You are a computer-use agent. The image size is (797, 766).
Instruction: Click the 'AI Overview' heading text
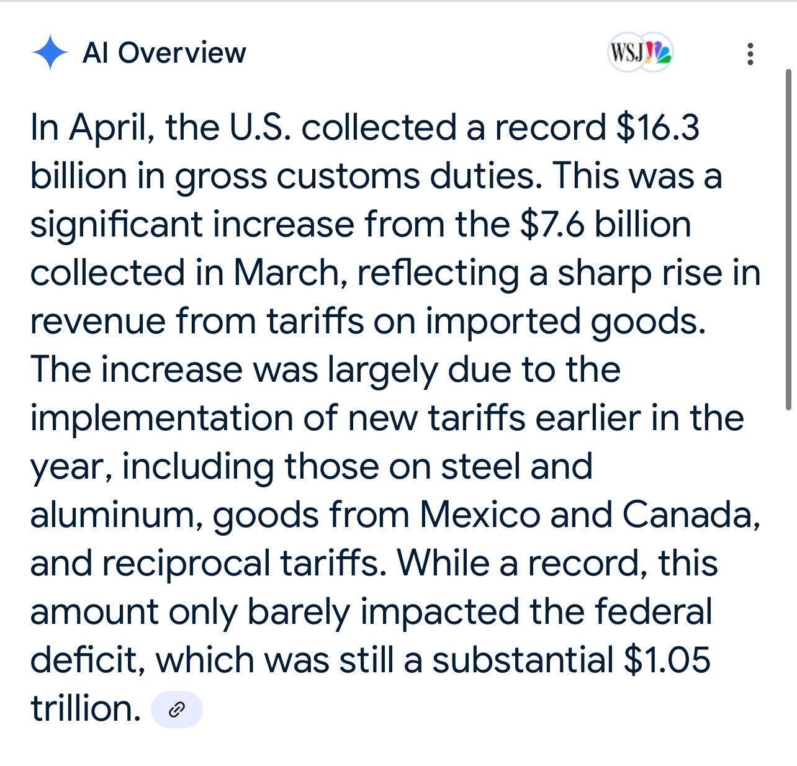(x=164, y=53)
